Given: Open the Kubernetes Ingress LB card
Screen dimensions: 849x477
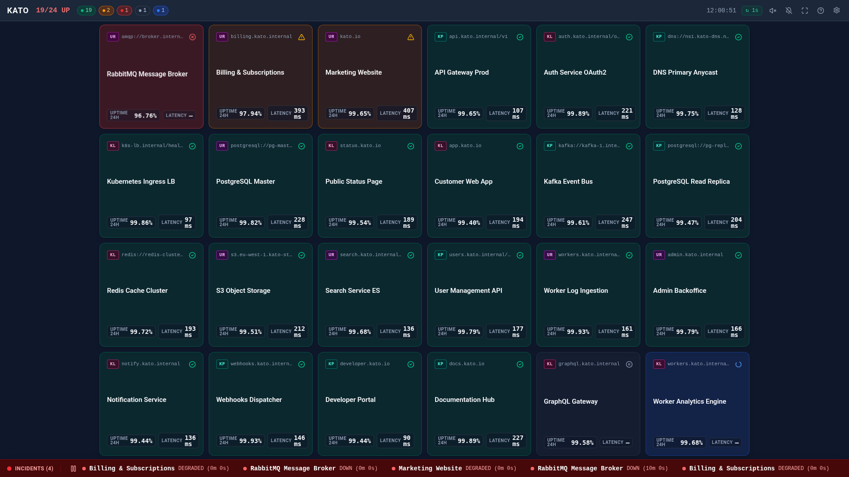Looking at the screenshot, I should (x=151, y=185).
